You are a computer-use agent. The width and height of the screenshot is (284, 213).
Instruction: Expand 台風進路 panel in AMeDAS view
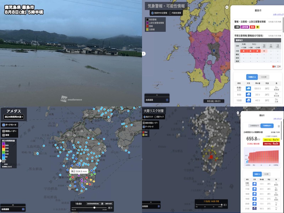coord(13,205)
